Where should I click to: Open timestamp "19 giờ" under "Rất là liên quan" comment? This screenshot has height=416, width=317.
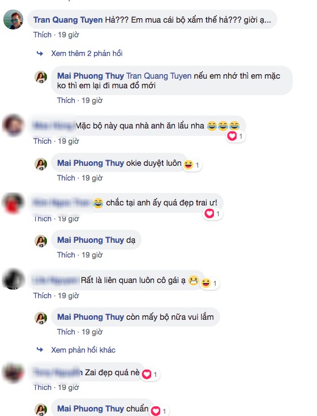68,296
